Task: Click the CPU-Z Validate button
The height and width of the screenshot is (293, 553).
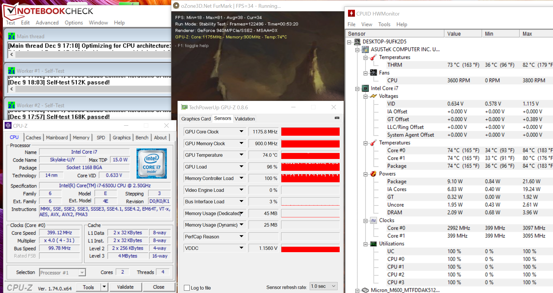Action: tap(125, 287)
